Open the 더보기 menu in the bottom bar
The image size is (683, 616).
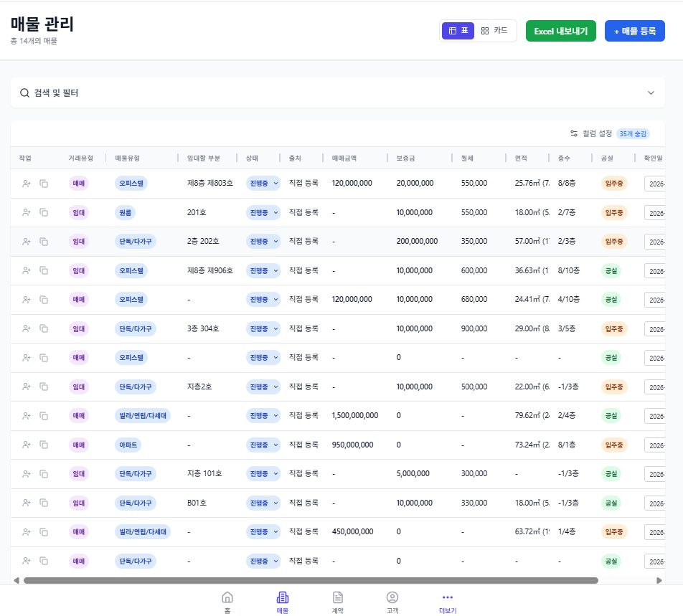tap(448, 602)
